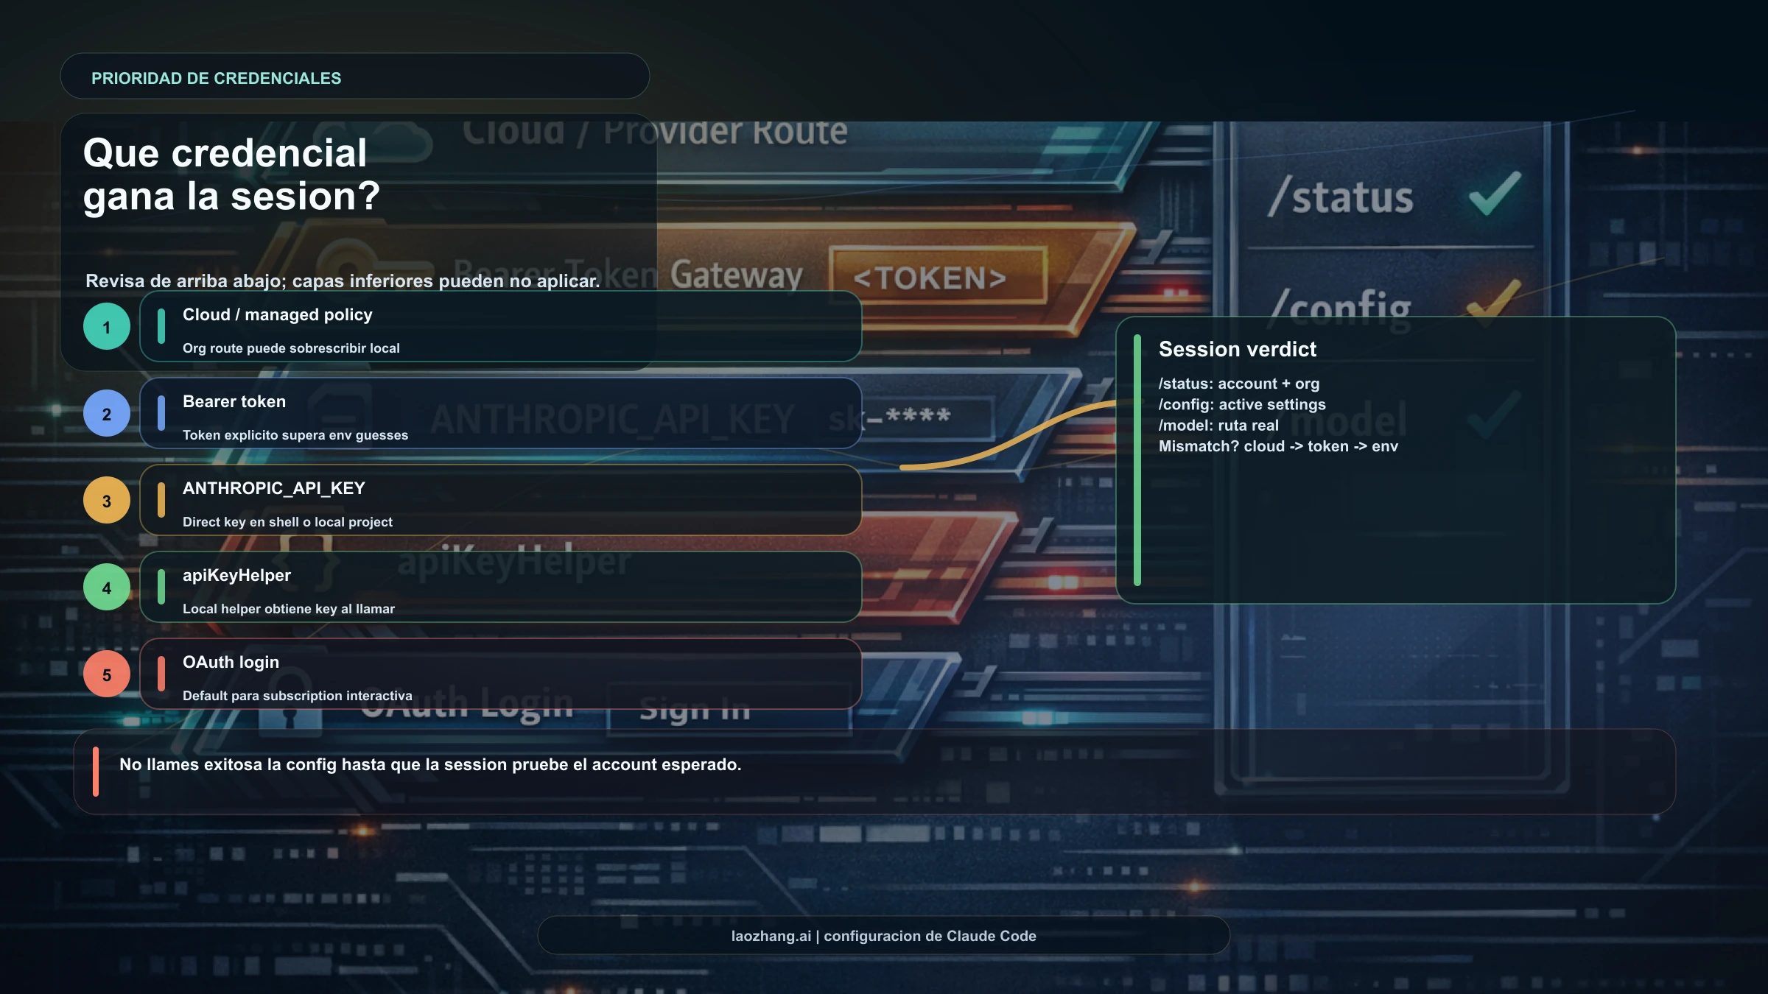
Task: Click the "Session verdict" heading
Action: coord(1238,349)
